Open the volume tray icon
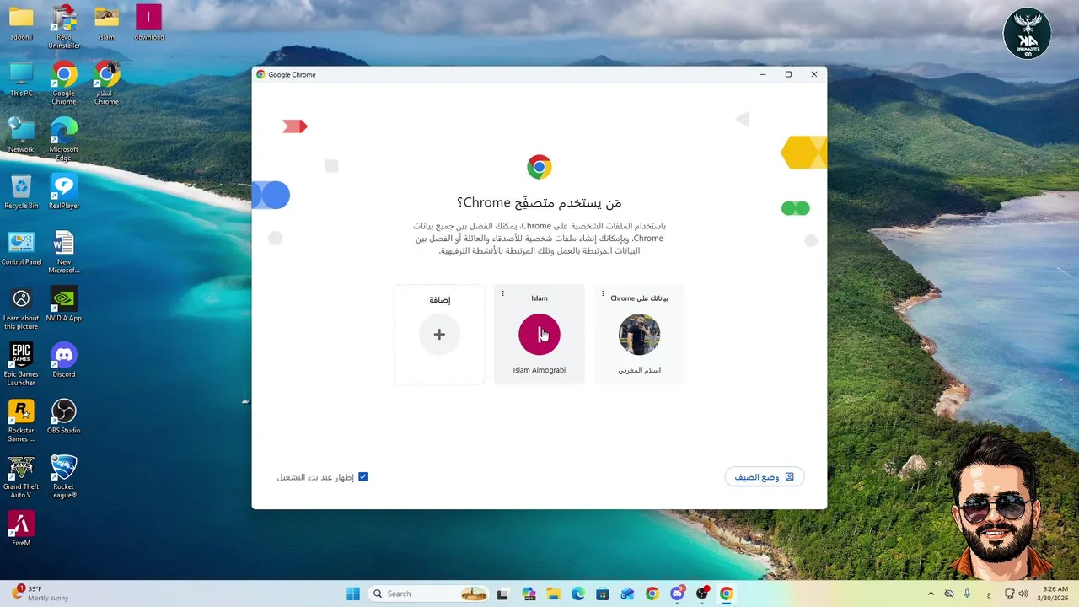 [x=1023, y=594]
